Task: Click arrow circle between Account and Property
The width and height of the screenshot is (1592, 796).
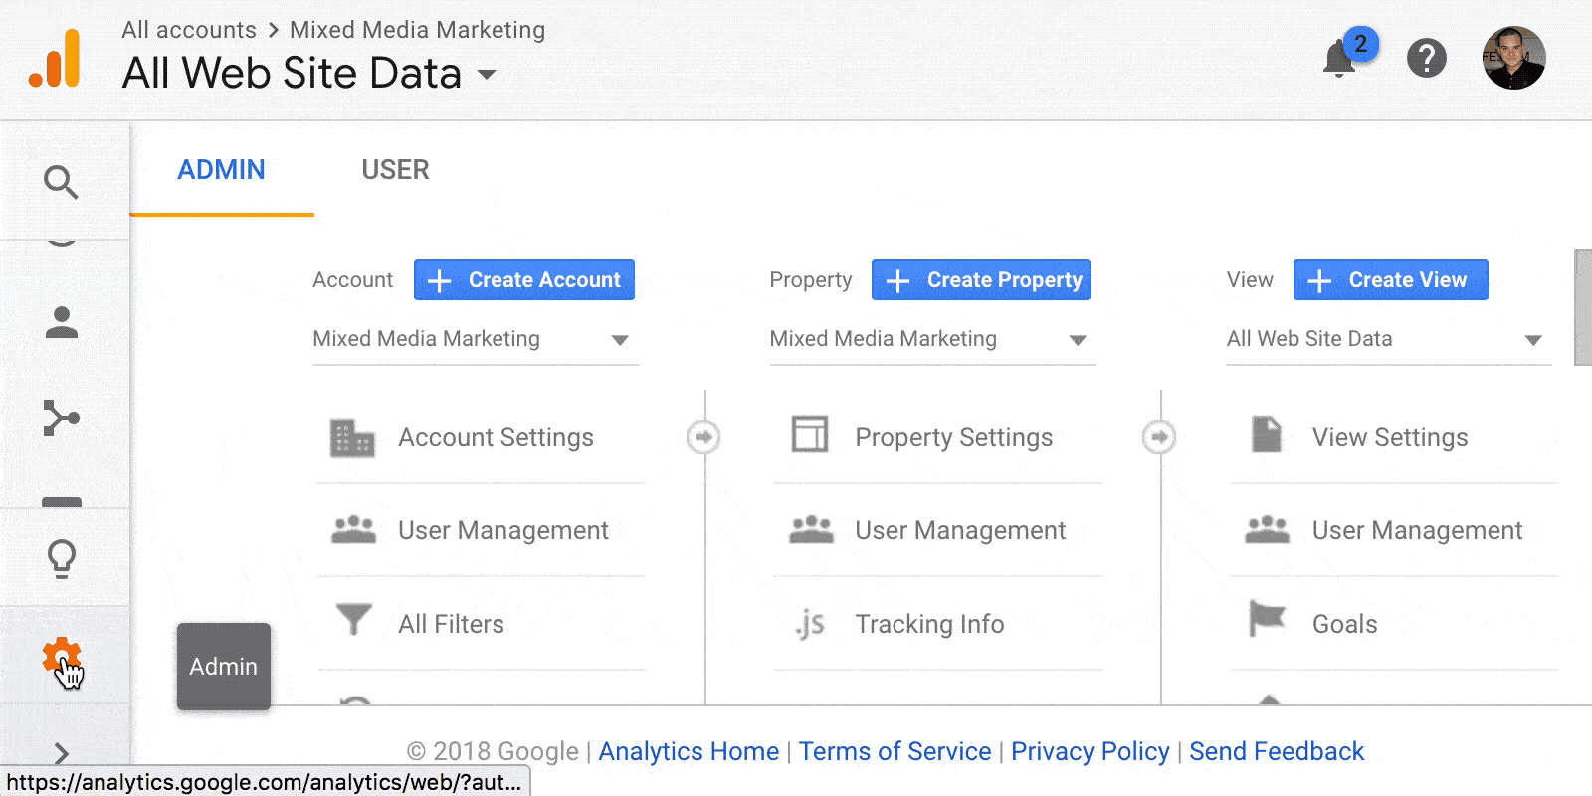Action: pos(703,437)
